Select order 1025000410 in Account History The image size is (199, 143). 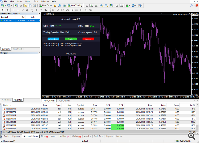point(99,109)
